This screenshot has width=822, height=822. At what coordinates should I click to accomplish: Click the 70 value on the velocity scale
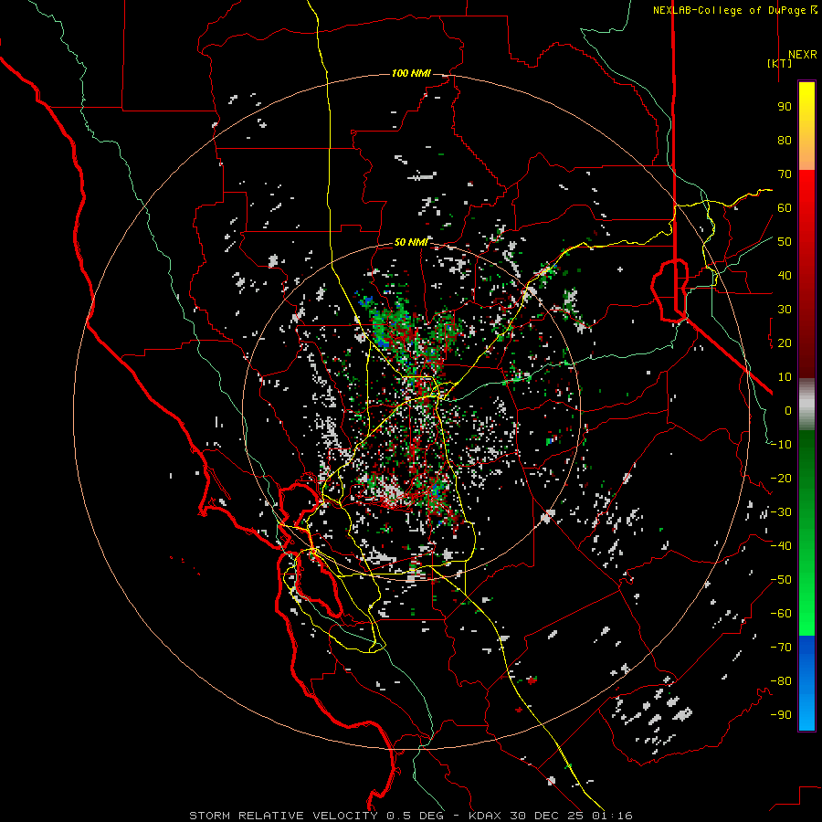click(785, 174)
